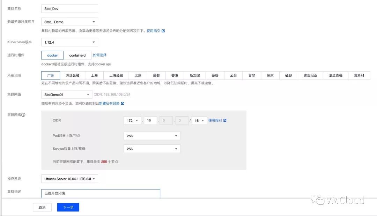
Task: Click the red 255 node count text
Action: coord(104,162)
